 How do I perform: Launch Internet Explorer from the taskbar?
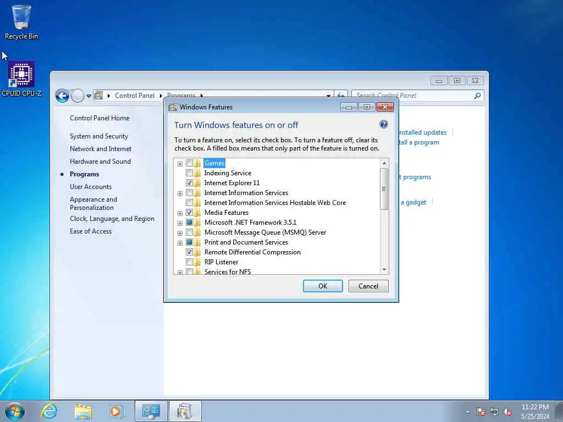(x=49, y=411)
